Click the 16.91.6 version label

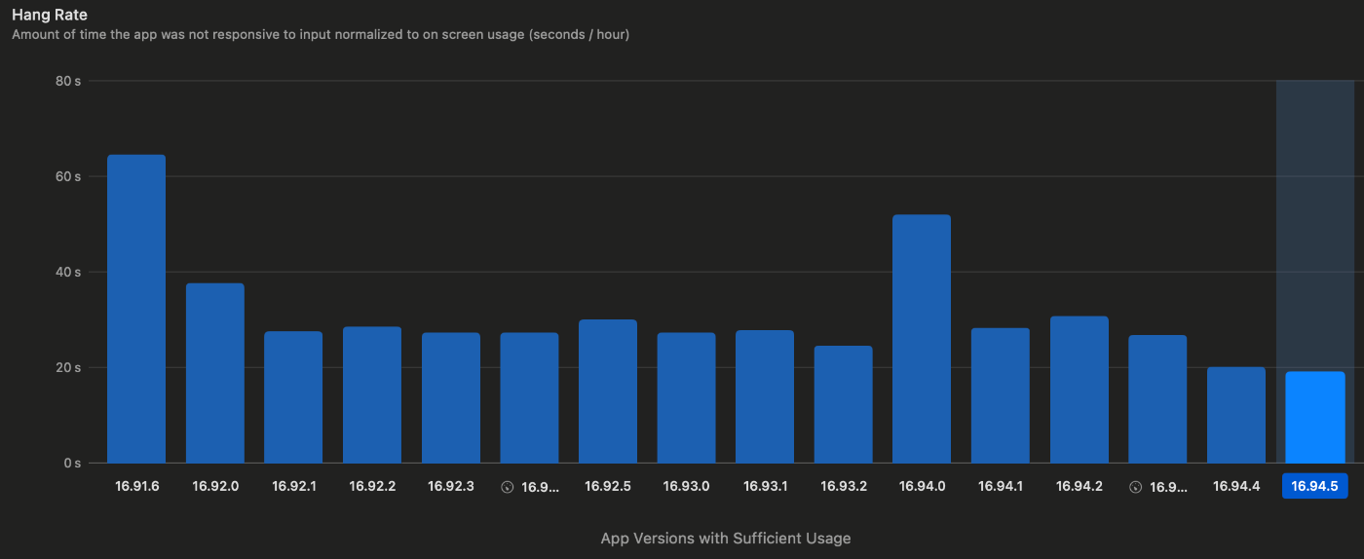(137, 486)
